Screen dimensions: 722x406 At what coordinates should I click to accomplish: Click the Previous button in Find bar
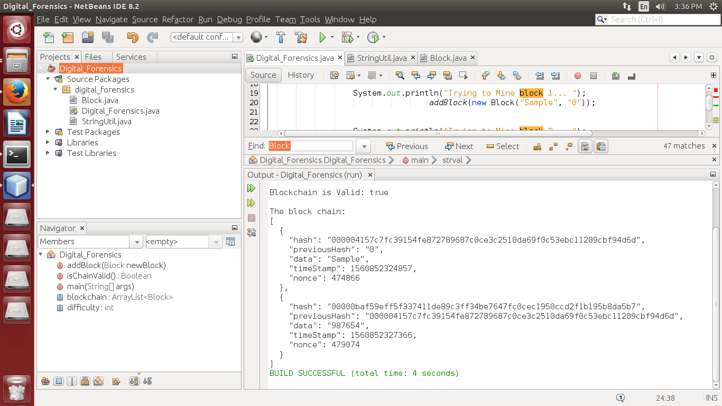click(x=407, y=146)
